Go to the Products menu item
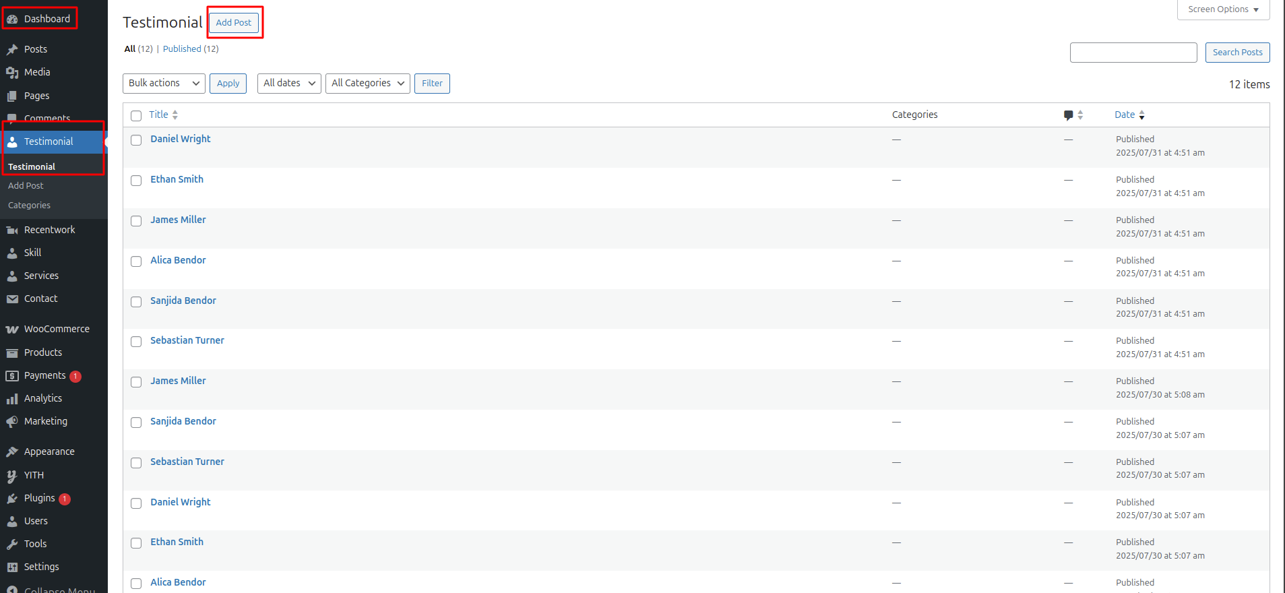The height and width of the screenshot is (593, 1285). 43,352
